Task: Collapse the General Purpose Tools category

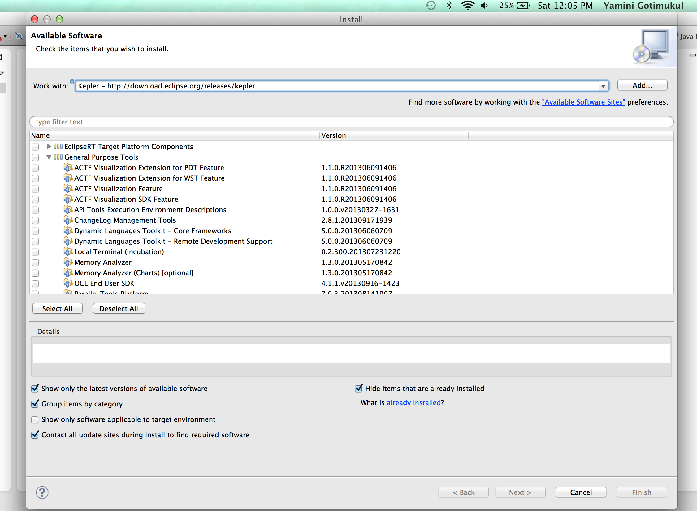Action: click(x=49, y=157)
